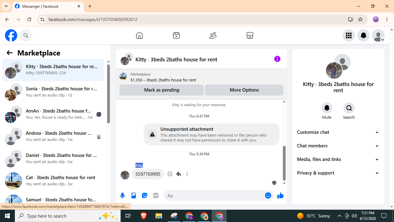Click the highlighted Kitty sender name
The image size is (394, 222).
(x=139, y=166)
